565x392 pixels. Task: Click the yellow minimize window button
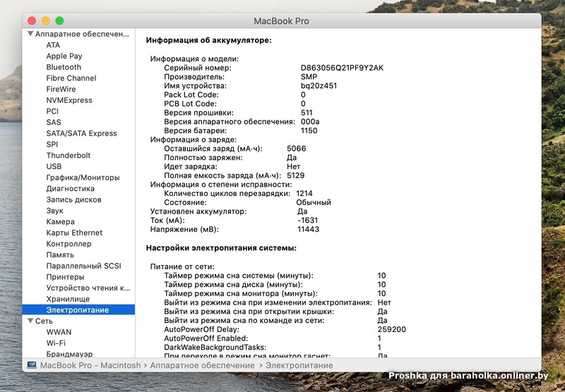[x=46, y=21]
